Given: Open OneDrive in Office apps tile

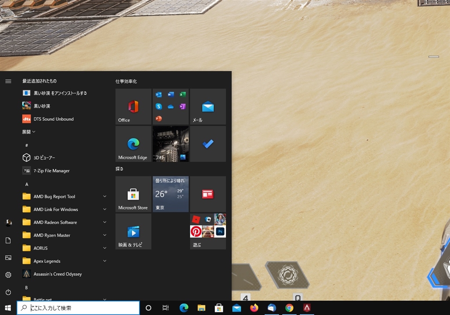Looking at the screenshot, I should pos(171,106).
